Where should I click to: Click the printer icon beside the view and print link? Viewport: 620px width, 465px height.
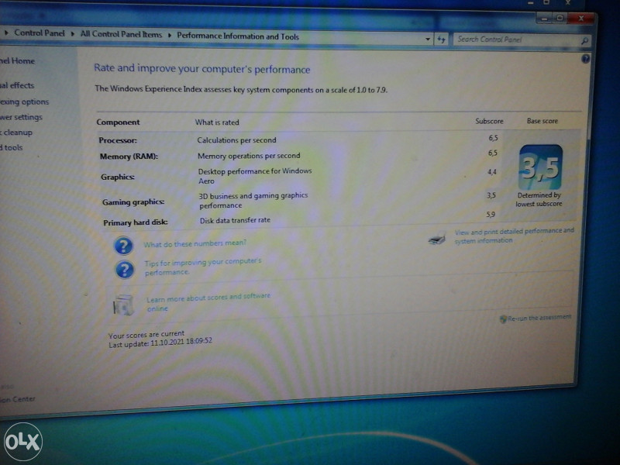pyautogui.click(x=437, y=238)
